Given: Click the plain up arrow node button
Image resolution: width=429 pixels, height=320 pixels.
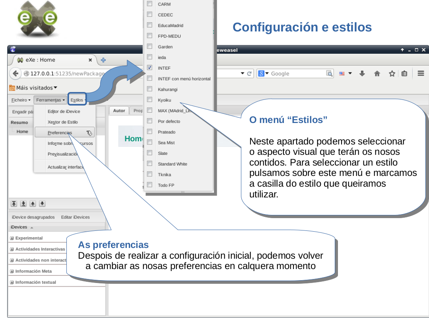Looking at the screenshot, I should point(33,204).
